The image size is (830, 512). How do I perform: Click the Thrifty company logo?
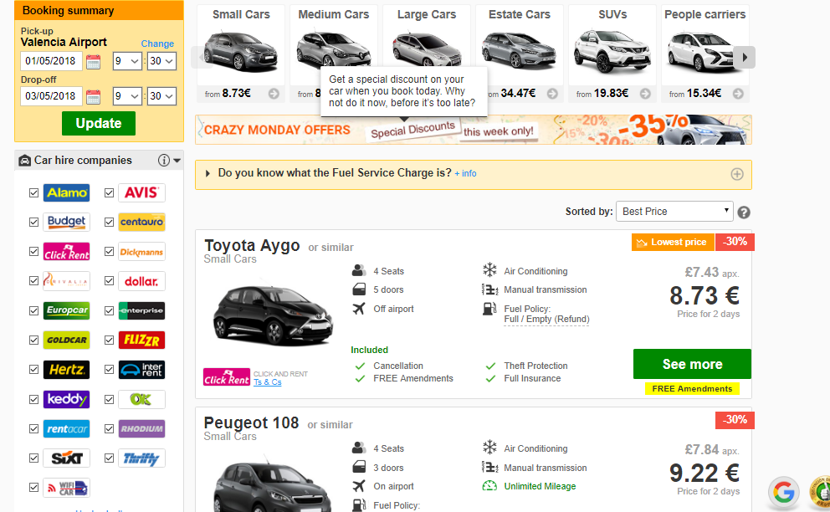pos(141,458)
